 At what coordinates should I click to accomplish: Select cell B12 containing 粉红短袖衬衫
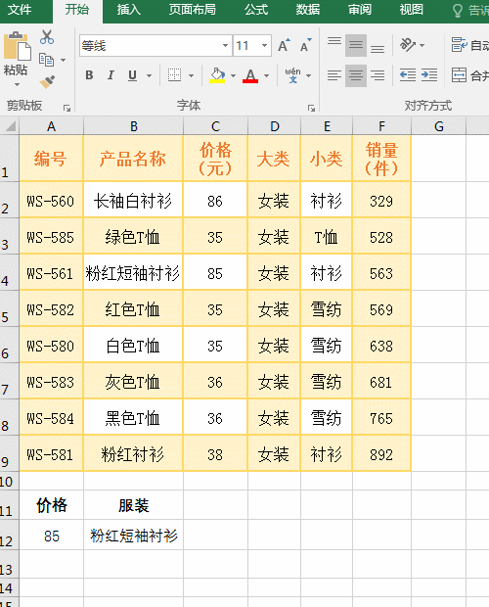coord(133,536)
